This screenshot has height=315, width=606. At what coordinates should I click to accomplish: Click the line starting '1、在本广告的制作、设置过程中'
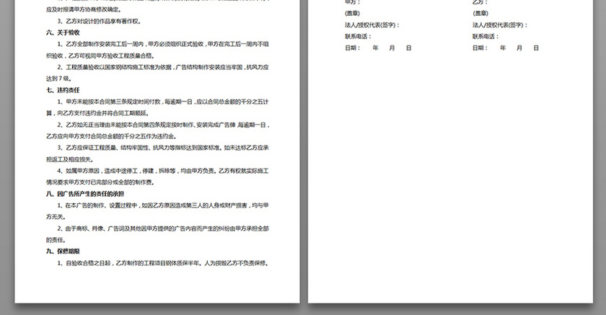click(163, 205)
